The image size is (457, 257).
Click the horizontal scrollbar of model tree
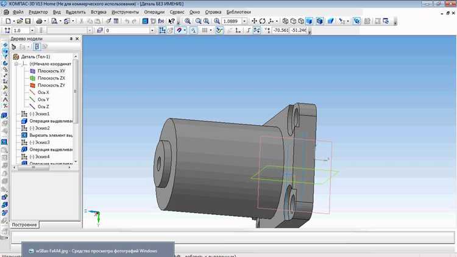pos(41,167)
